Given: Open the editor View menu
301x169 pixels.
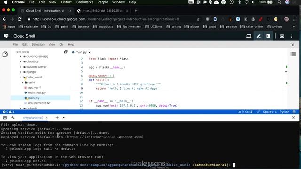Looking at the screenshot, I should tap(52, 44).
